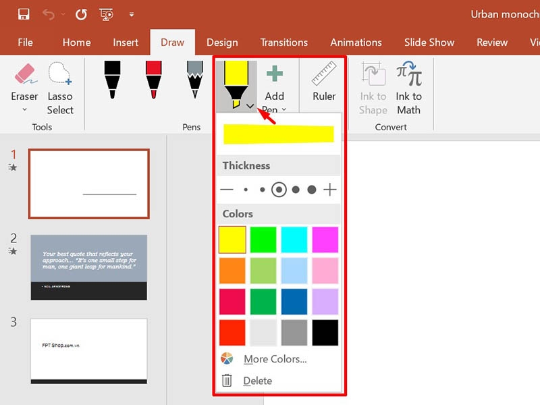Choose the black pen
The width and height of the screenshot is (540, 405).
[112, 80]
